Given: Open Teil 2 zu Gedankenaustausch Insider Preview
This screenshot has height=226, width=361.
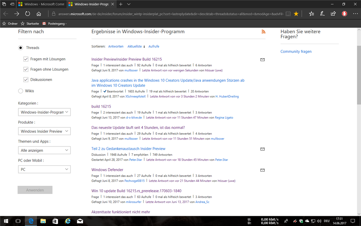Looking at the screenshot, I should point(128,149).
